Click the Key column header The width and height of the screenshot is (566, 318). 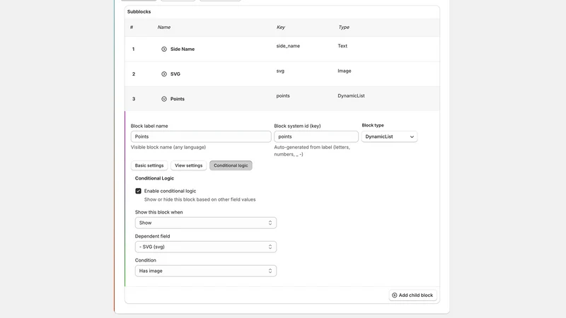280,27
